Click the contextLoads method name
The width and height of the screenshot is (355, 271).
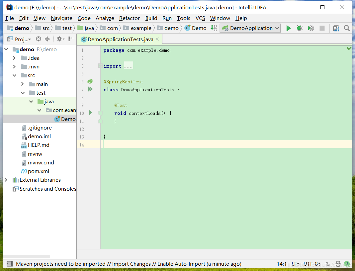145,113
